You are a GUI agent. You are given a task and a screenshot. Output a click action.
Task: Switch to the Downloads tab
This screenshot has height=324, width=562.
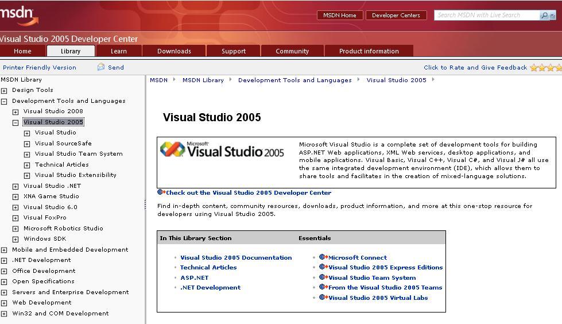pos(174,51)
